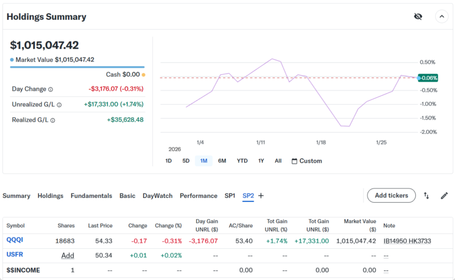Click the Unrealized G/L info icon

click(59, 105)
